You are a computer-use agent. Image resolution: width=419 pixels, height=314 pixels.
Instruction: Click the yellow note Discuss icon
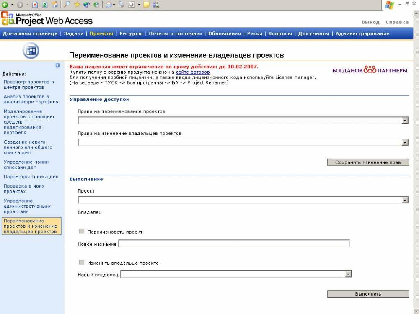[x=146, y=4]
